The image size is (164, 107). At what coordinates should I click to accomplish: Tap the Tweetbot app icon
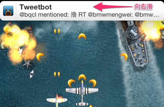coord(8,11)
